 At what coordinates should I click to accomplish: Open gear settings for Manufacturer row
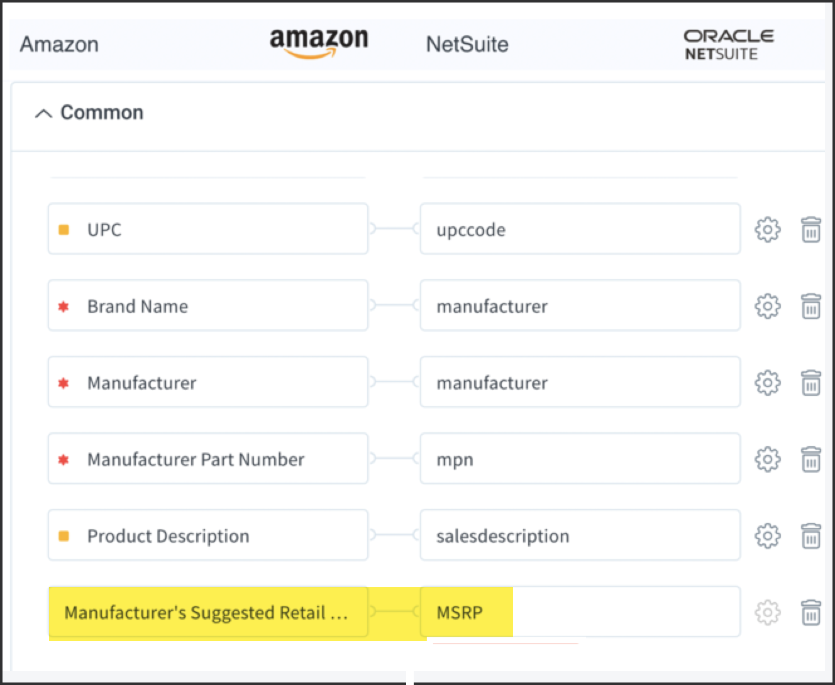(x=767, y=383)
